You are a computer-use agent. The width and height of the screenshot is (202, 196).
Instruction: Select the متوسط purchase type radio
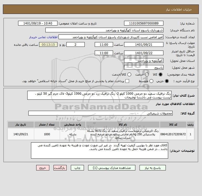tap(151, 81)
